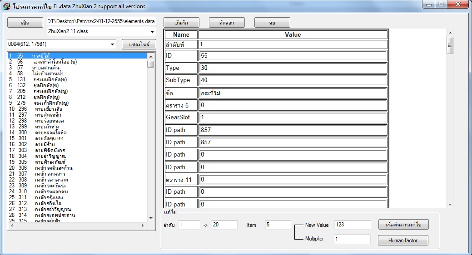The width and height of the screenshot is (472, 255).
Task: Select list row with ID 305
Action: 77,162
